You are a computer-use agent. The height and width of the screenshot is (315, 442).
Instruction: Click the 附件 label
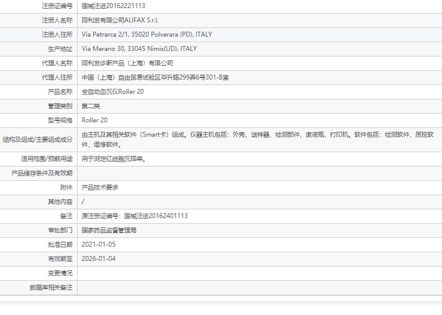66,188
